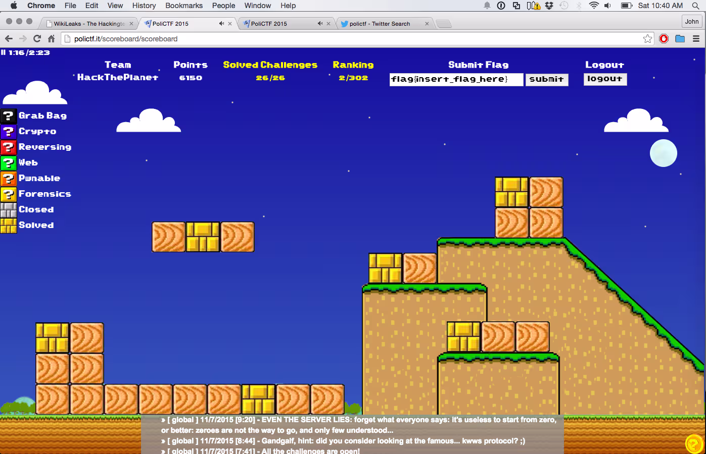
Task: Open the Apple menu
Action: point(14,6)
